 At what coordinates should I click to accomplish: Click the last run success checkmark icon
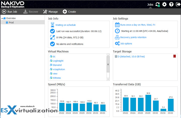[52, 31]
